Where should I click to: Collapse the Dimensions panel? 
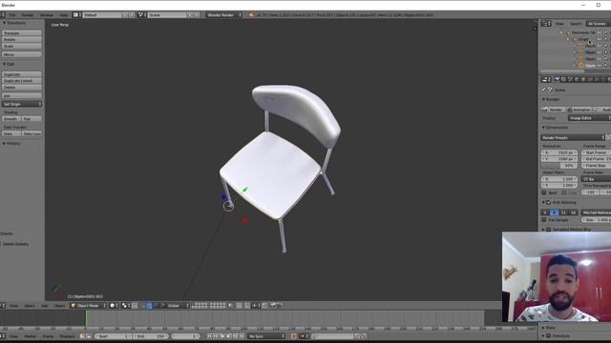(555, 128)
